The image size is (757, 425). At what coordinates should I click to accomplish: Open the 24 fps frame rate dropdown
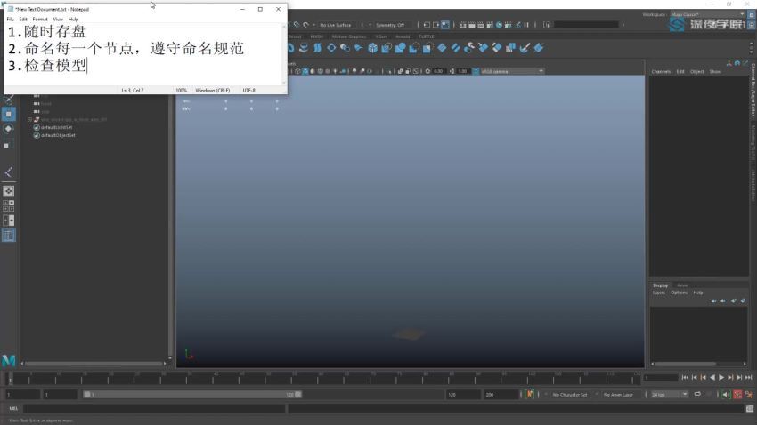click(669, 395)
